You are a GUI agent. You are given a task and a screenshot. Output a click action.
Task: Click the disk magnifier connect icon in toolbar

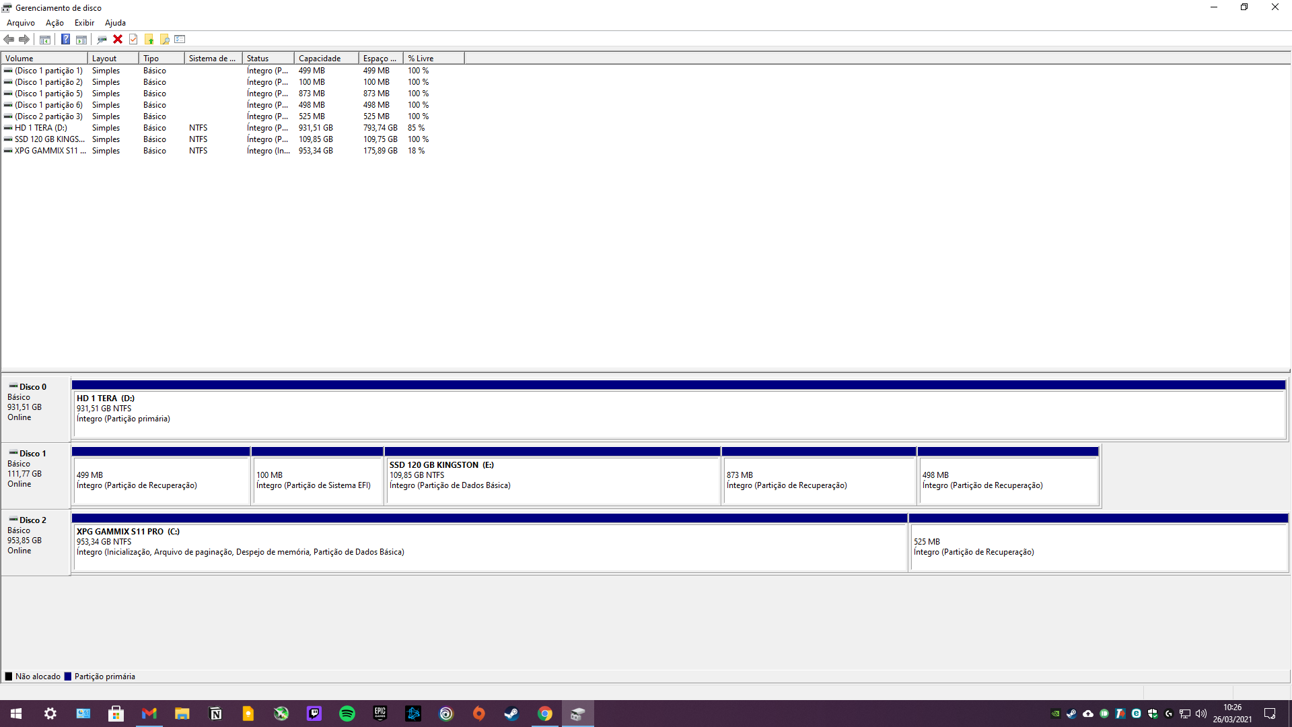pyautogui.click(x=102, y=39)
